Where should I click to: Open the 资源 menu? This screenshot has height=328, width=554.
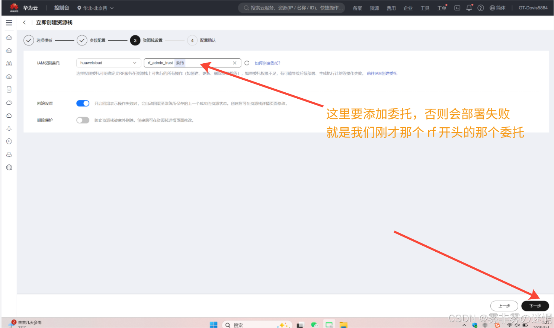click(x=374, y=8)
